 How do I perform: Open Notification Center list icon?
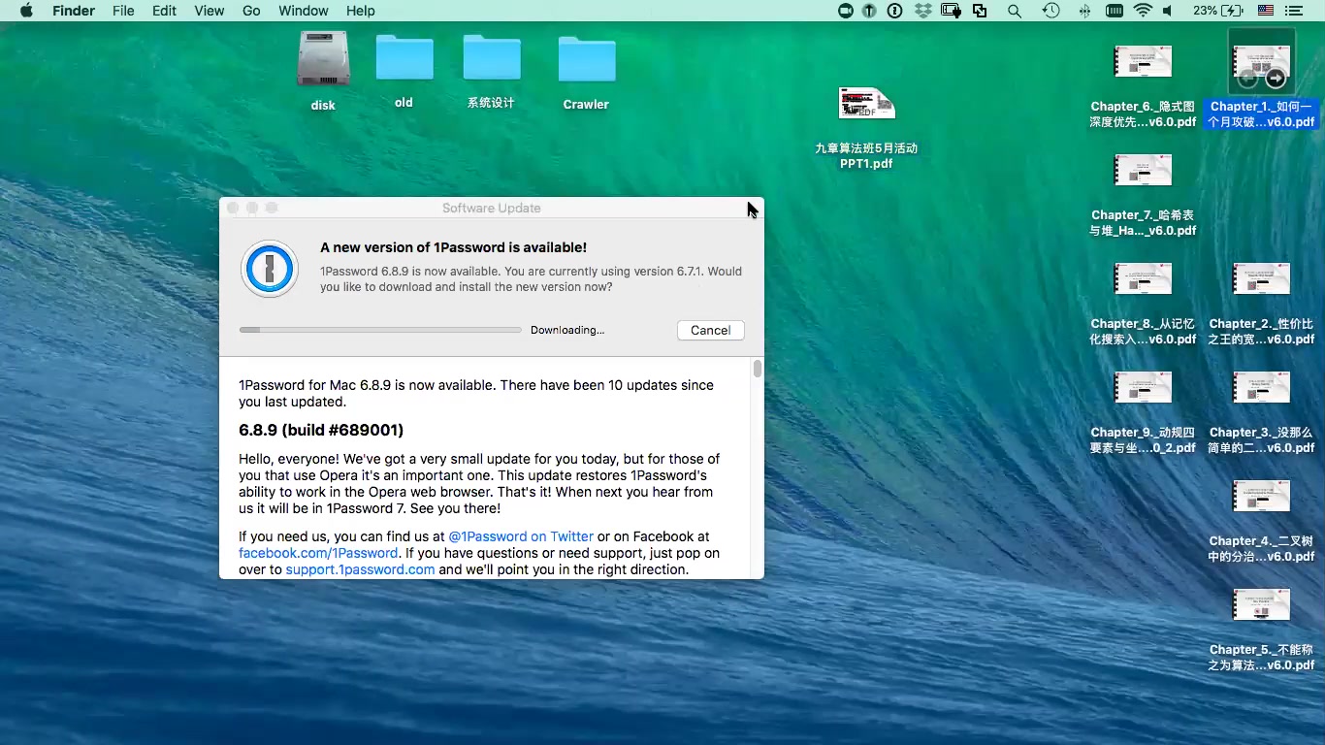[x=1294, y=11]
